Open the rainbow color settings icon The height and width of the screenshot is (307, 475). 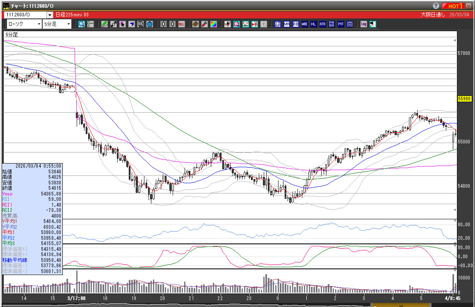(214, 24)
